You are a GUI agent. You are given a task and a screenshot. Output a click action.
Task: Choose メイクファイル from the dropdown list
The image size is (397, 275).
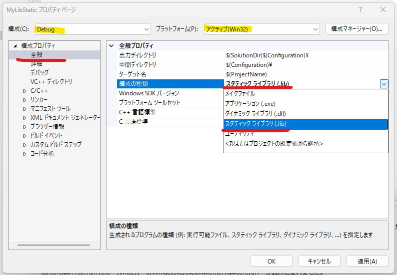click(240, 94)
